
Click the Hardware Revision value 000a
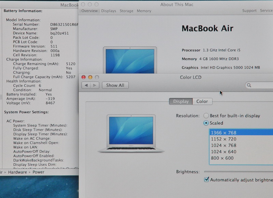(55, 51)
